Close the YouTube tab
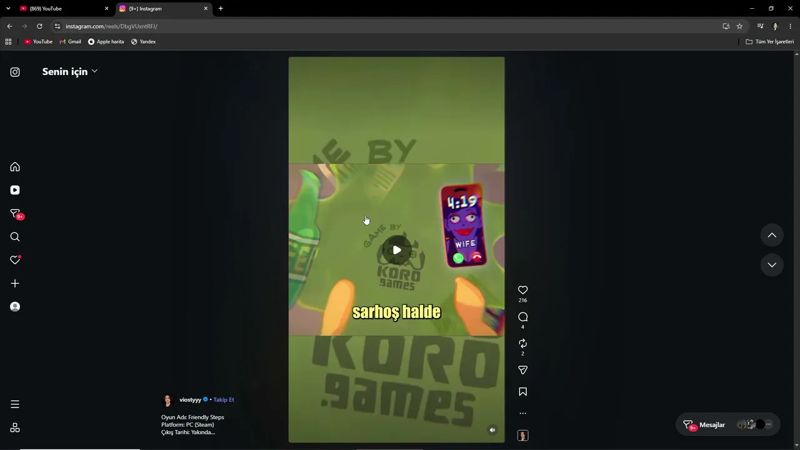Screen dimensions: 800x450 pyautogui.click(x=106, y=9)
